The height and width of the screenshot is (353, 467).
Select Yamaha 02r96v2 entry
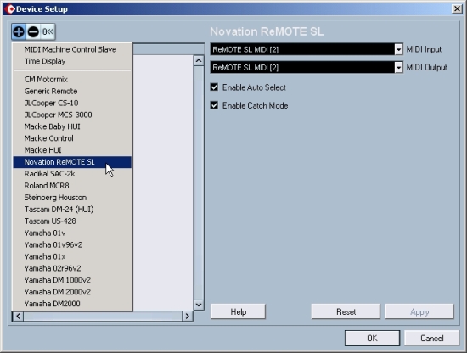click(x=72, y=268)
